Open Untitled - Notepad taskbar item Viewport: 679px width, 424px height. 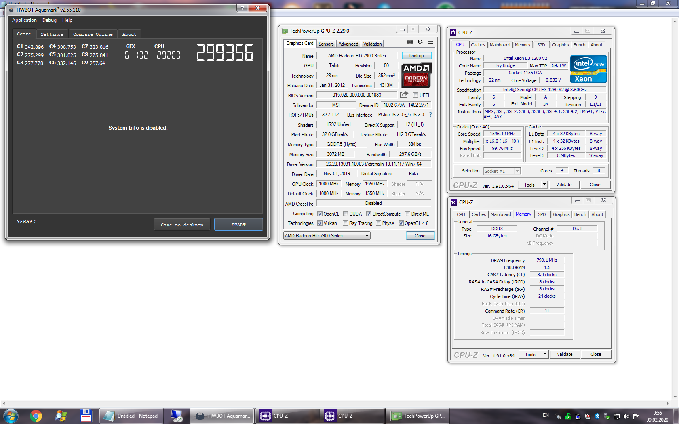pos(131,416)
